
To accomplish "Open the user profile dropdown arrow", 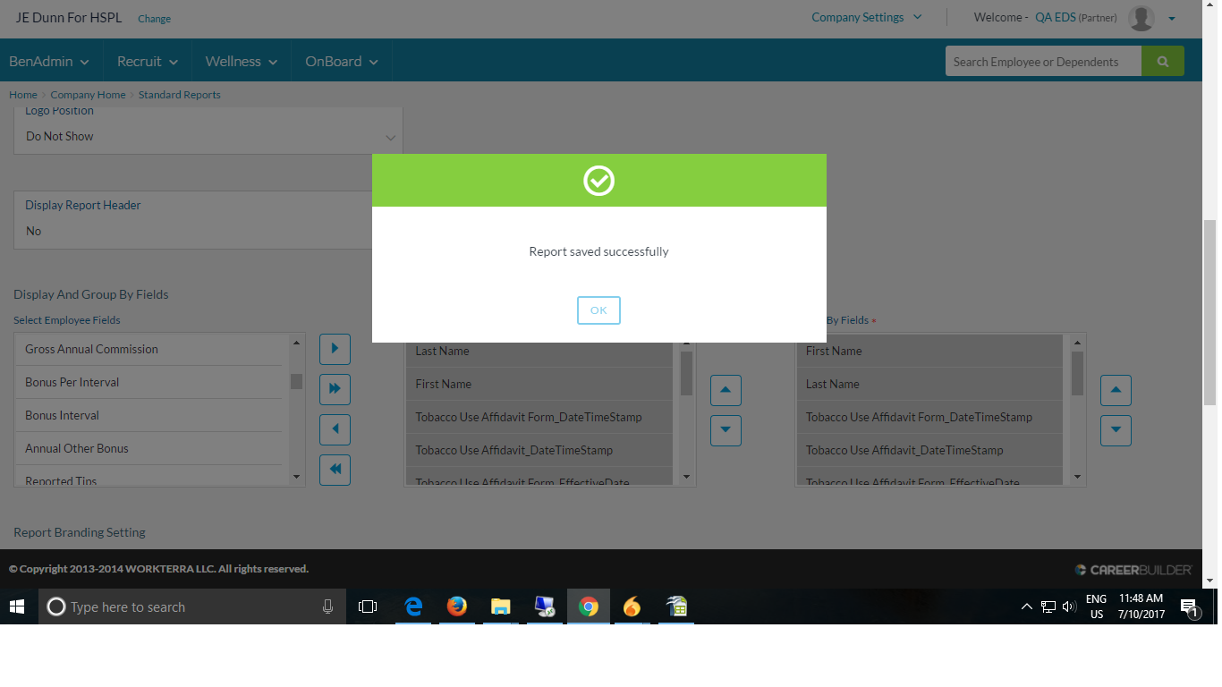I will [x=1171, y=18].
